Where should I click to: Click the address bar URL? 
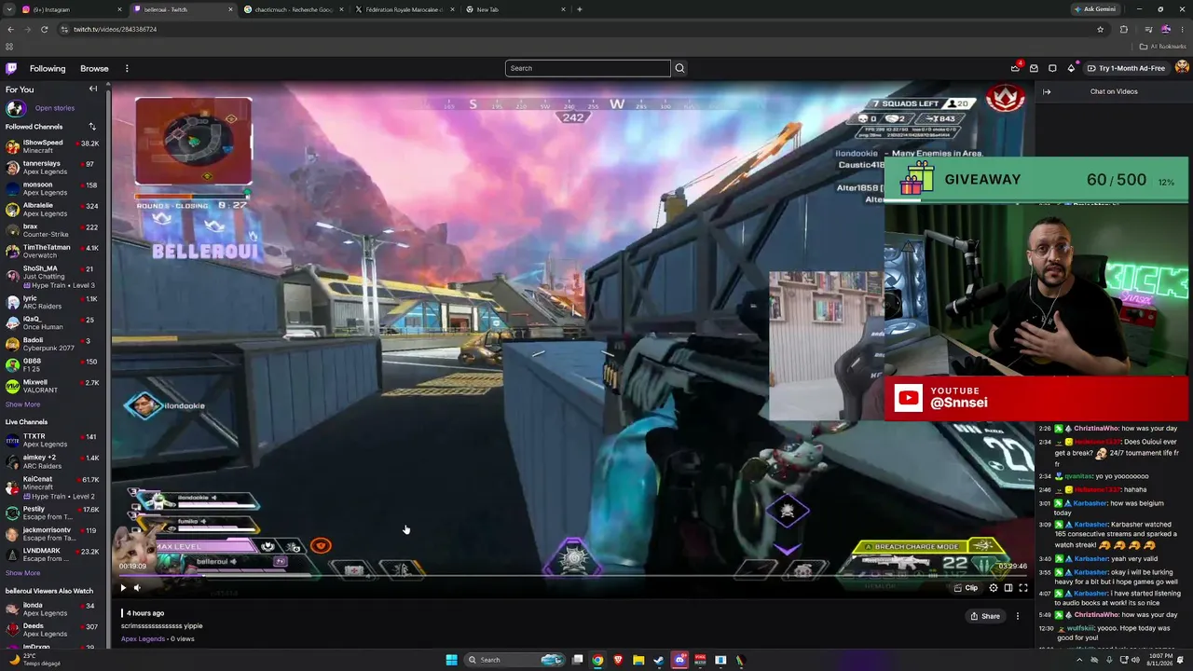pyautogui.click(x=115, y=29)
